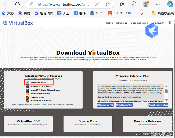Open the Community navigation item
The image size is (175, 138).
pos(158,23)
